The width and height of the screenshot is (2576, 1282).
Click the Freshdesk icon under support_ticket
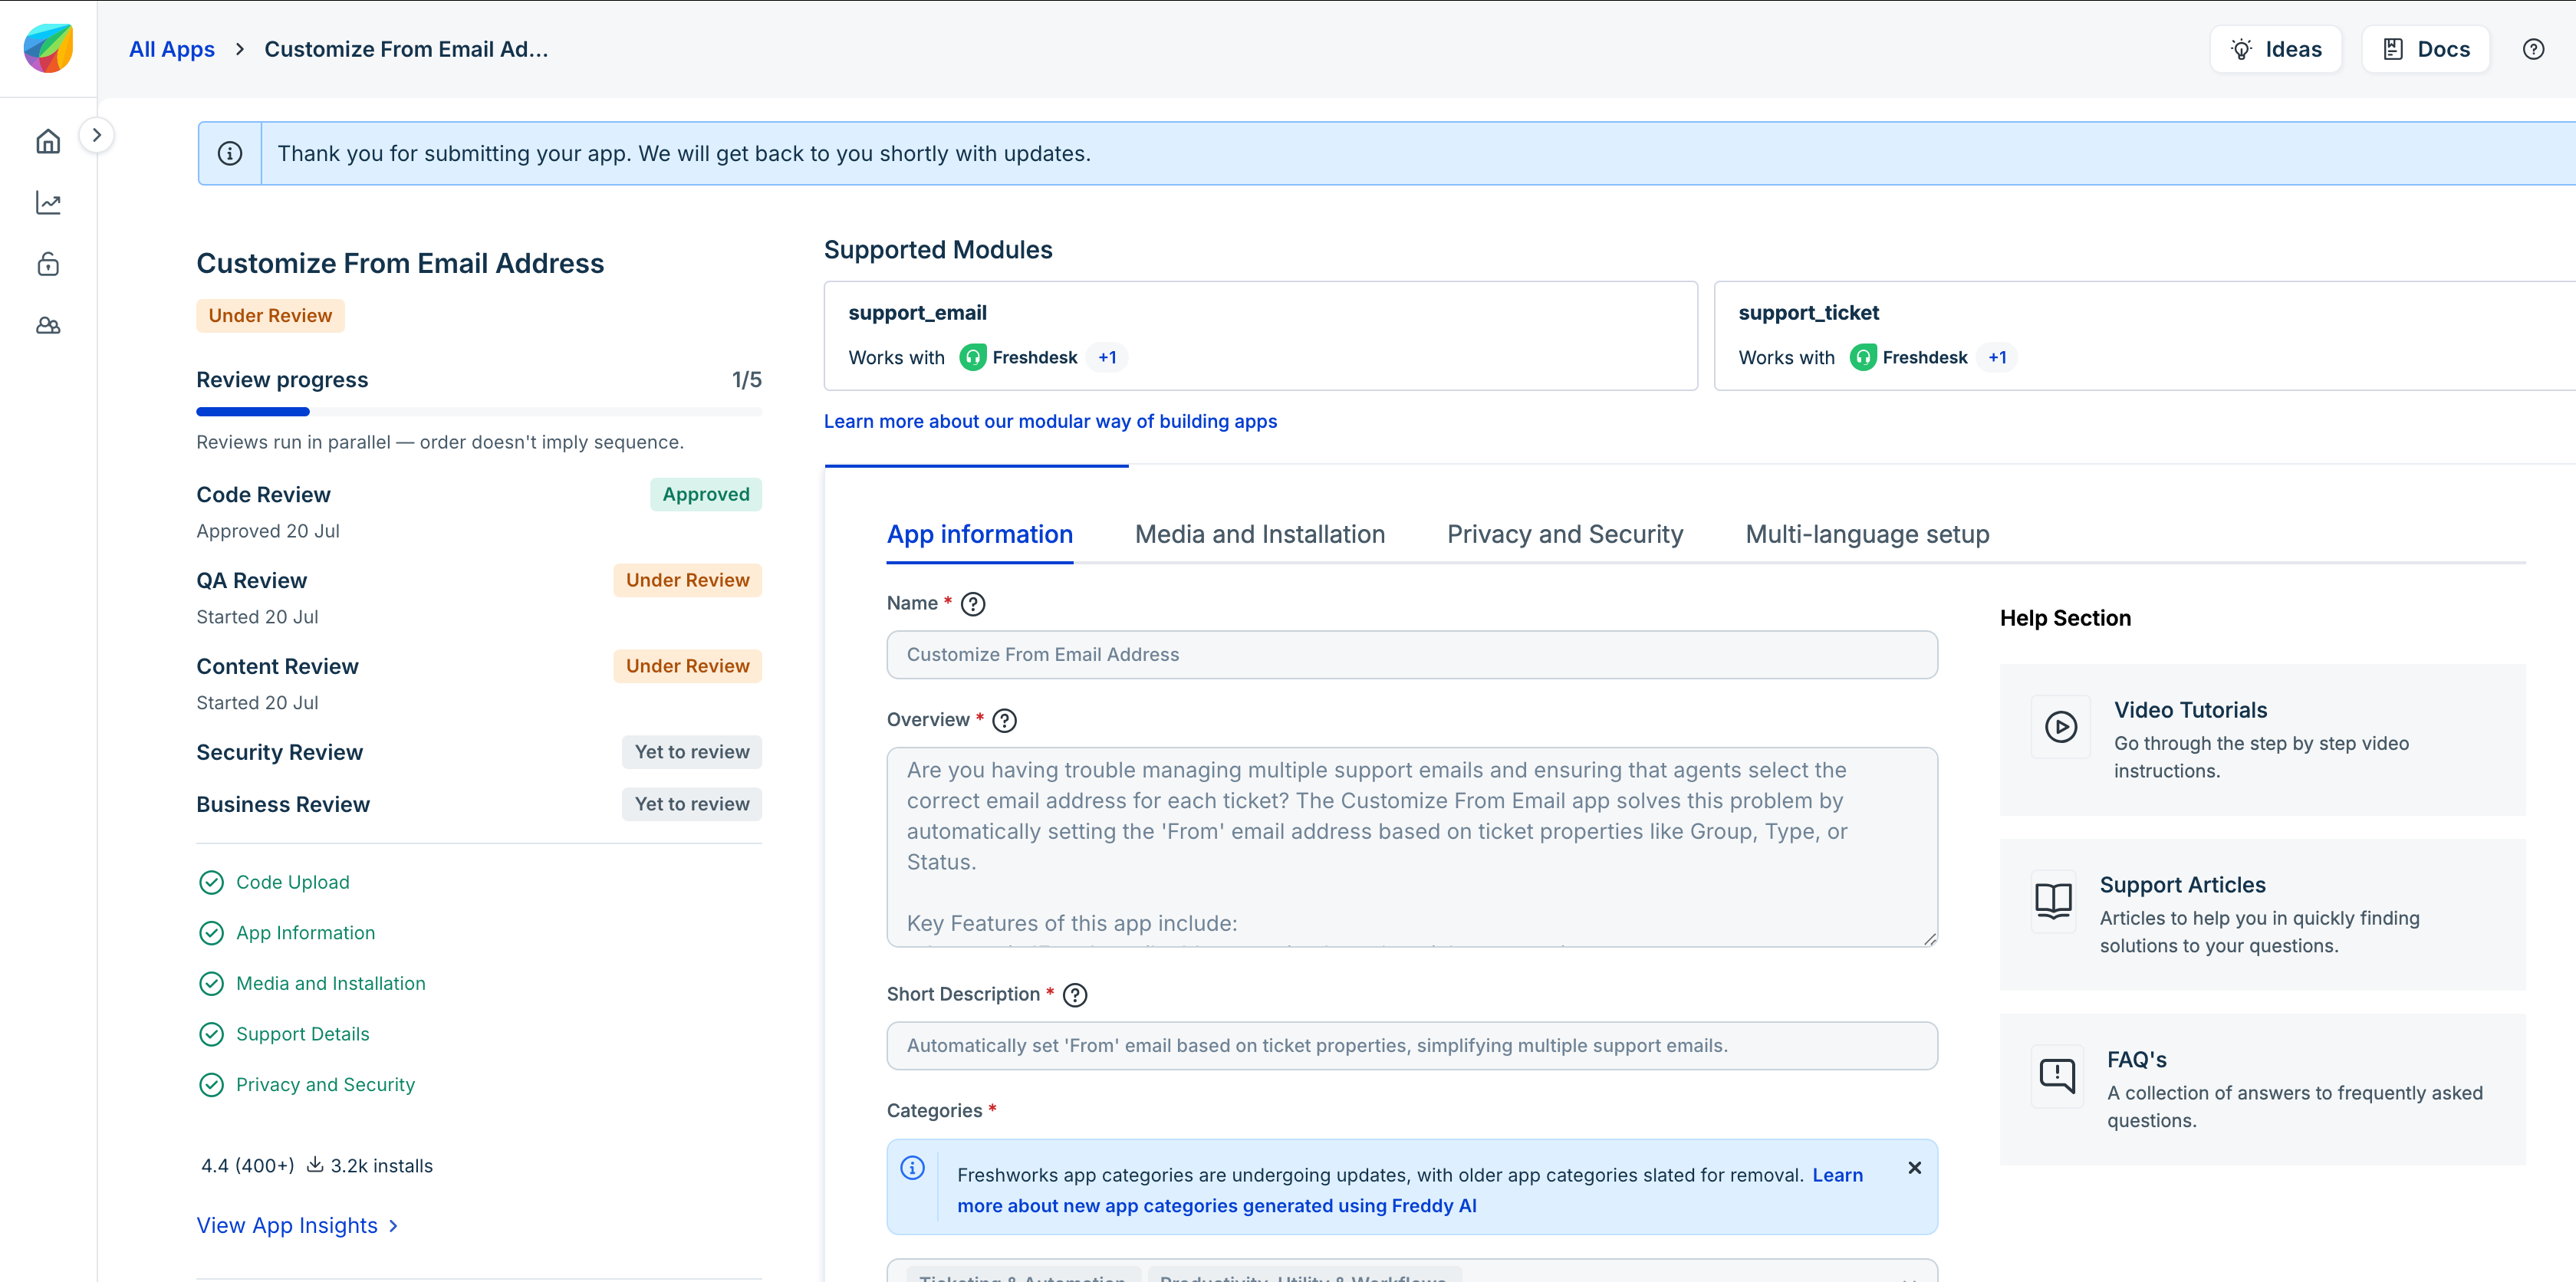click(x=1862, y=357)
